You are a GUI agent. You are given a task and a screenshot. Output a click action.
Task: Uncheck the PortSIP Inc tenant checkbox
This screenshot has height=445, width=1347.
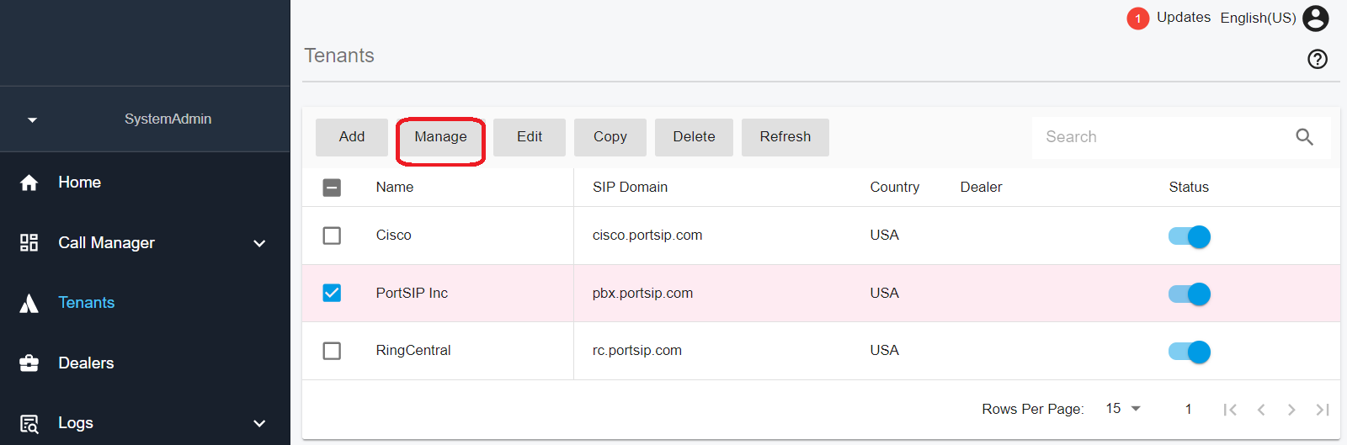(332, 293)
